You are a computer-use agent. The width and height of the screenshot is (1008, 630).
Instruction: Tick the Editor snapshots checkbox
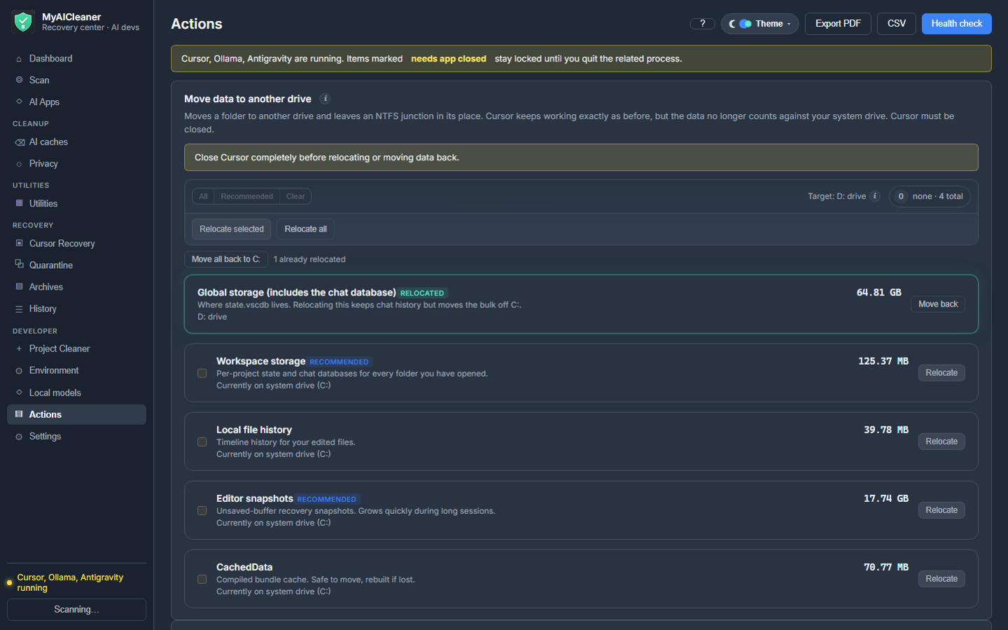[202, 510]
